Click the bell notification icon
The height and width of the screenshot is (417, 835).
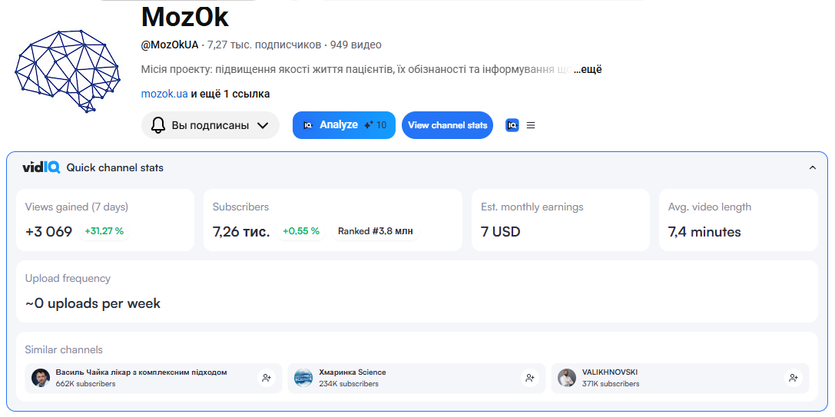(x=158, y=125)
